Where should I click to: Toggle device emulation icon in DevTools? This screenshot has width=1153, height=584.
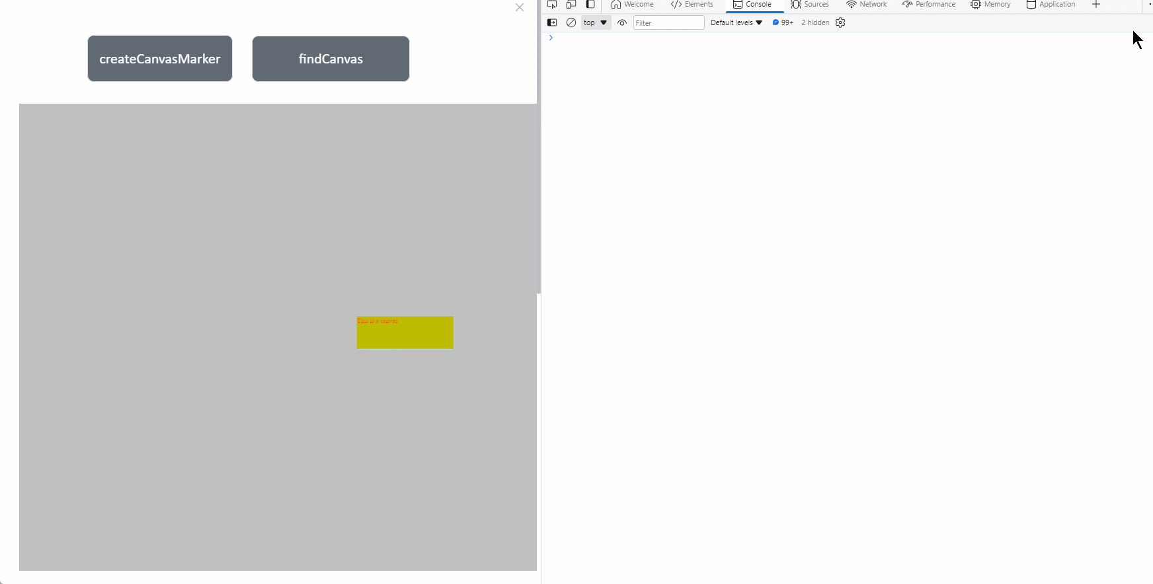point(571,5)
